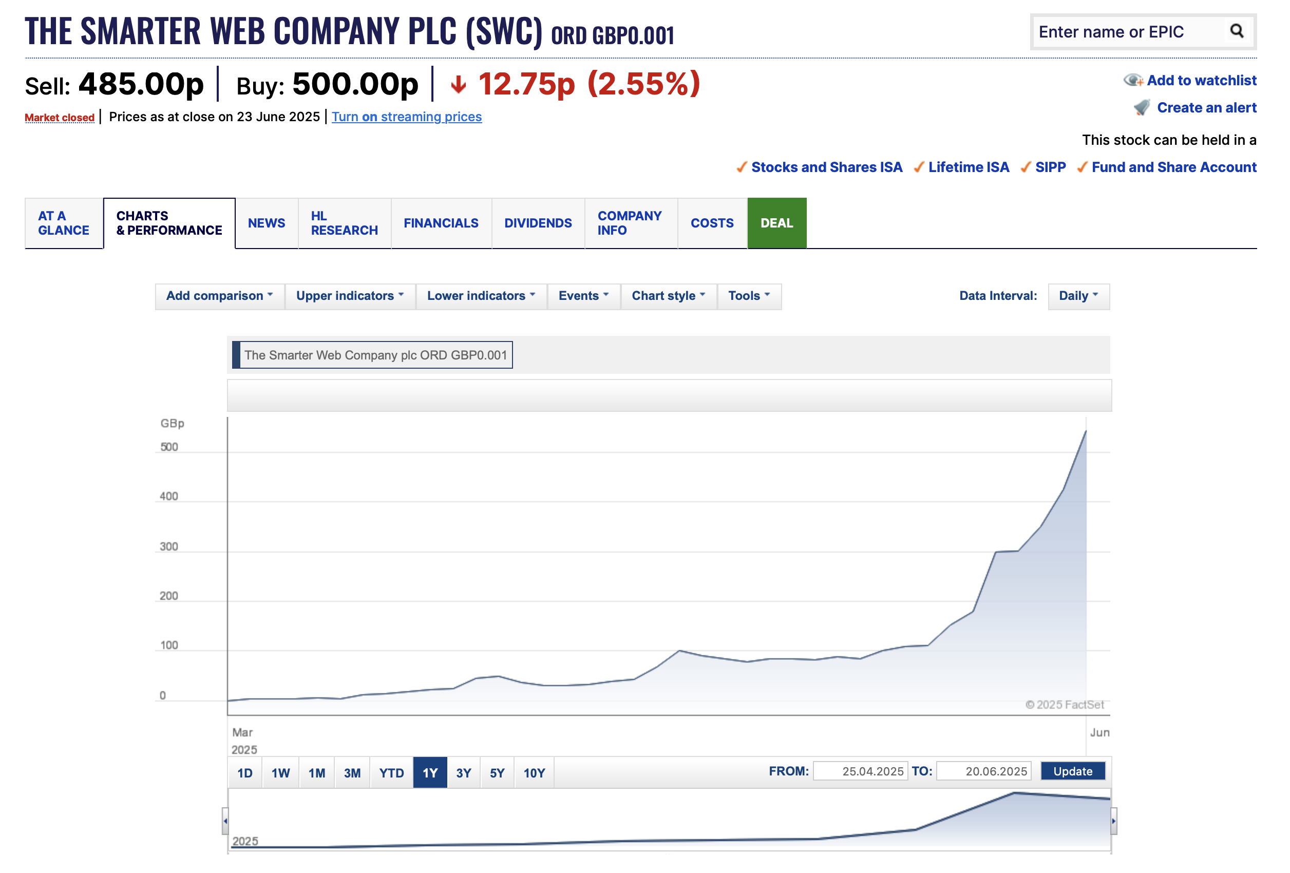1290x873 pixels.
Task: Switch to the Financials tab
Action: tap(441, 223)
